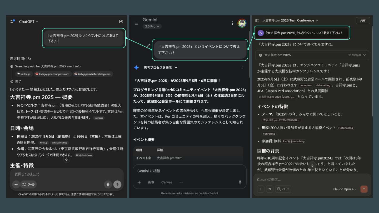379x213 pixels.
Task: Click the plus attach button in ChatGPT
Action: [x=16, y=184]
